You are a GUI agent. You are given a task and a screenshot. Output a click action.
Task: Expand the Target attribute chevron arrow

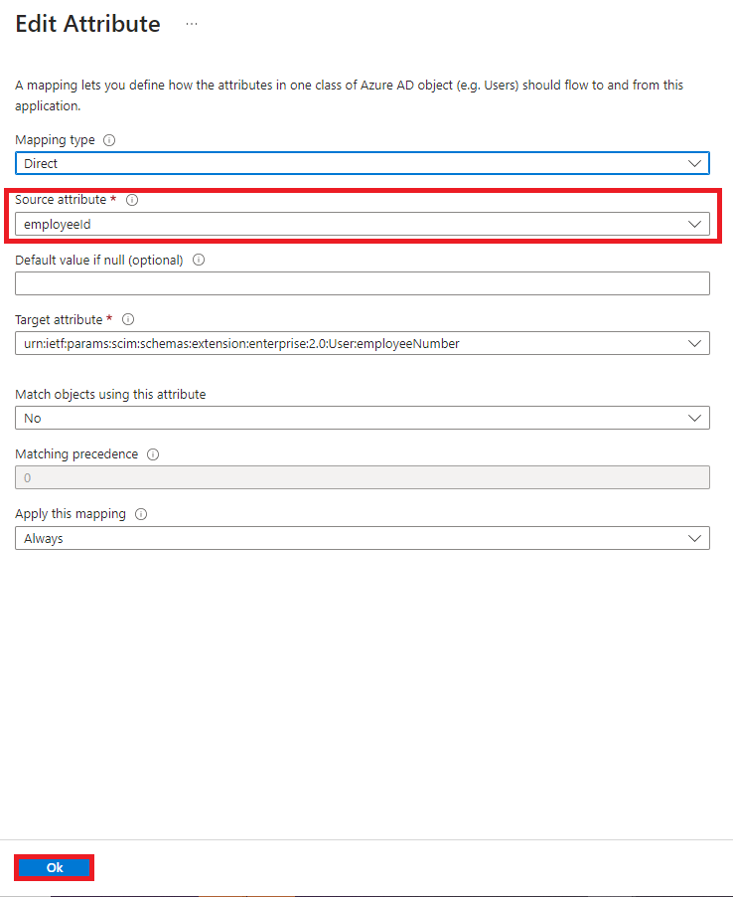click(x=694, y=343)
